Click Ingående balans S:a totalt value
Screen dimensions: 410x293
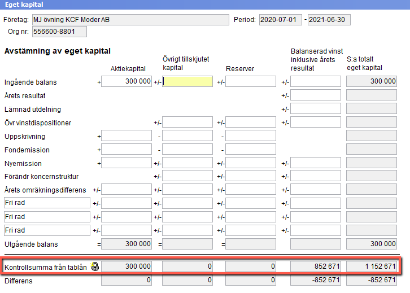(372, 81)
